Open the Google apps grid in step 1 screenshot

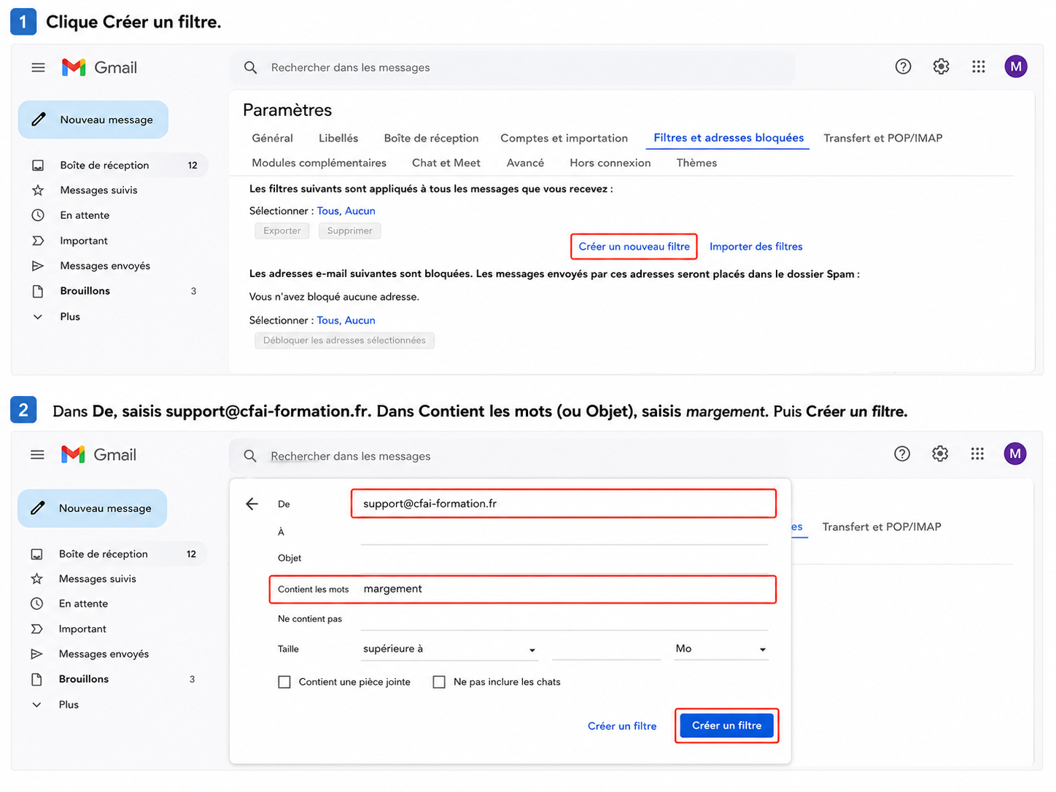coord(979,66)
